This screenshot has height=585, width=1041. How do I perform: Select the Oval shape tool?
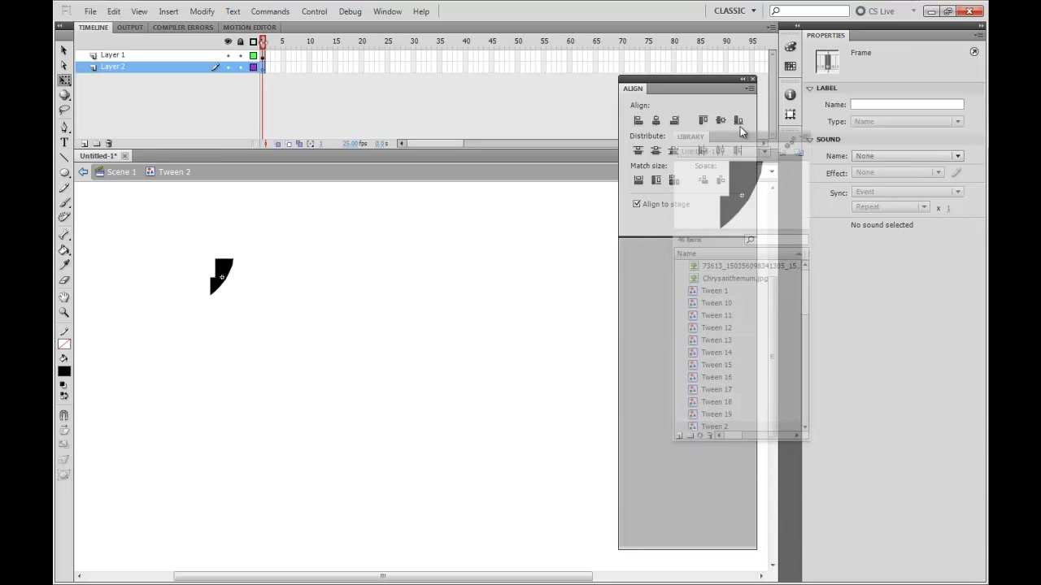point(64,172)
